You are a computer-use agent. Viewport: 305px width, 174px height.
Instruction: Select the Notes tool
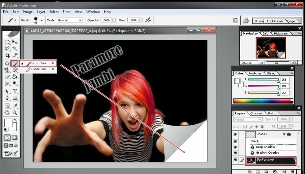7,106
